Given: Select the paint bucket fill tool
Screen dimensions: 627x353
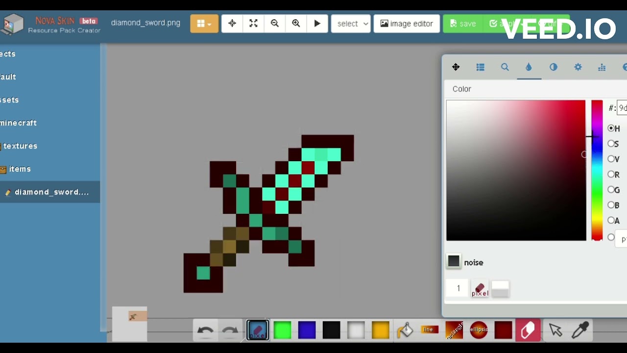Looking at the screenshot, I should click(x=405, y=330).
